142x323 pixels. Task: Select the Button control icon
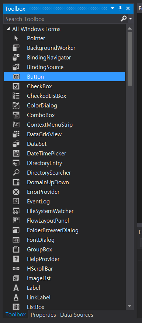[x=16, y=77]
